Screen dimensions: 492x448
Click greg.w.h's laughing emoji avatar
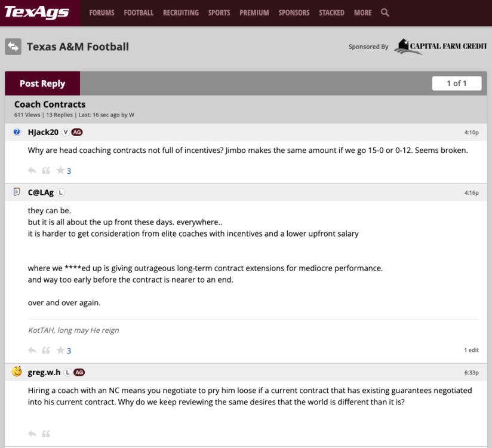[17, 371]
